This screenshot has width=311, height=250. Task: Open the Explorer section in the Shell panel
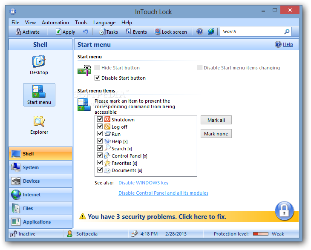tap(39, 125)
